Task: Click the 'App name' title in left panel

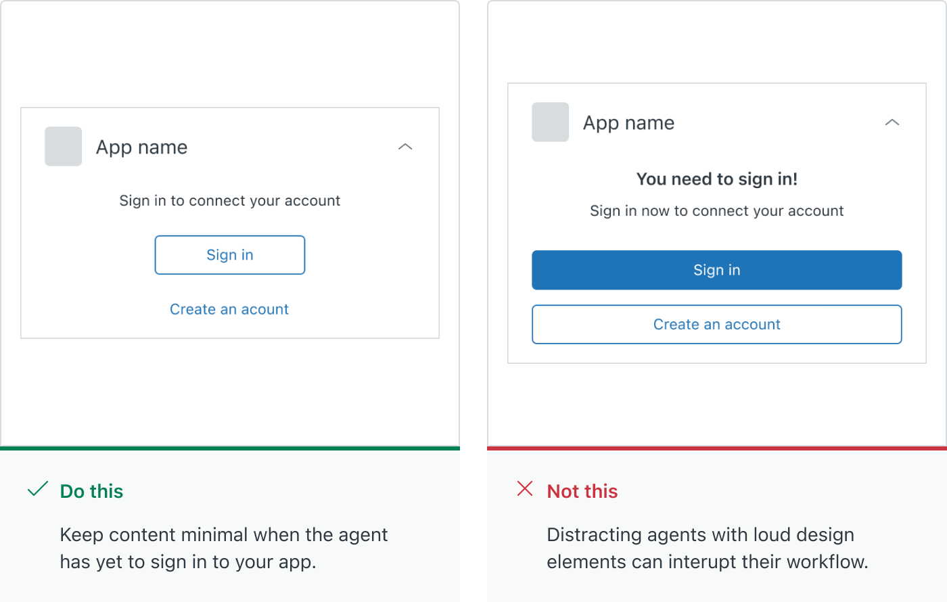Action: (x=142, y=147)
